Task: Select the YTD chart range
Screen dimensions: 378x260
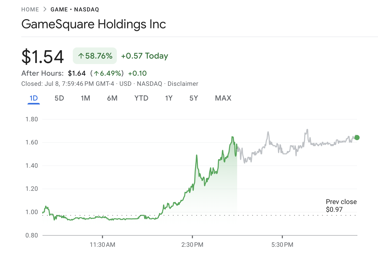Action: click(141, 98)
